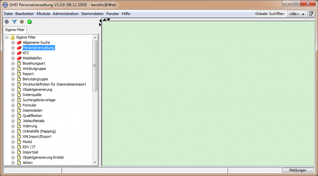Click the tree scrollbar thumb
This screenshot has height=176, width=318.
pyautogui.click(x=95, y=65)
